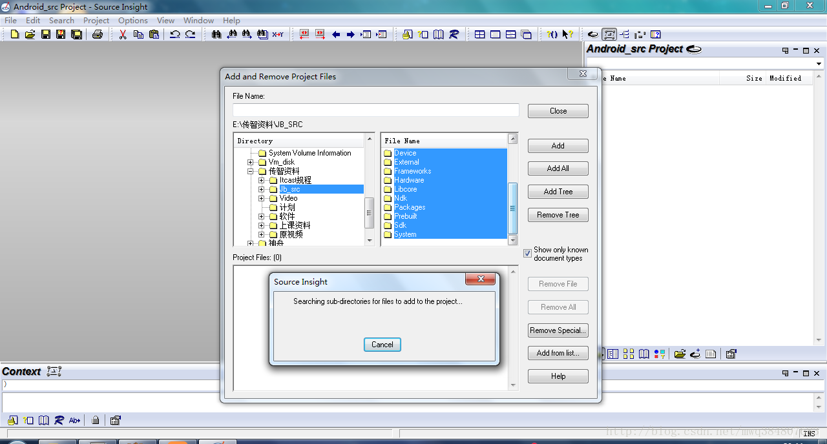Expand the 原视频 folder node

(261, 234)
